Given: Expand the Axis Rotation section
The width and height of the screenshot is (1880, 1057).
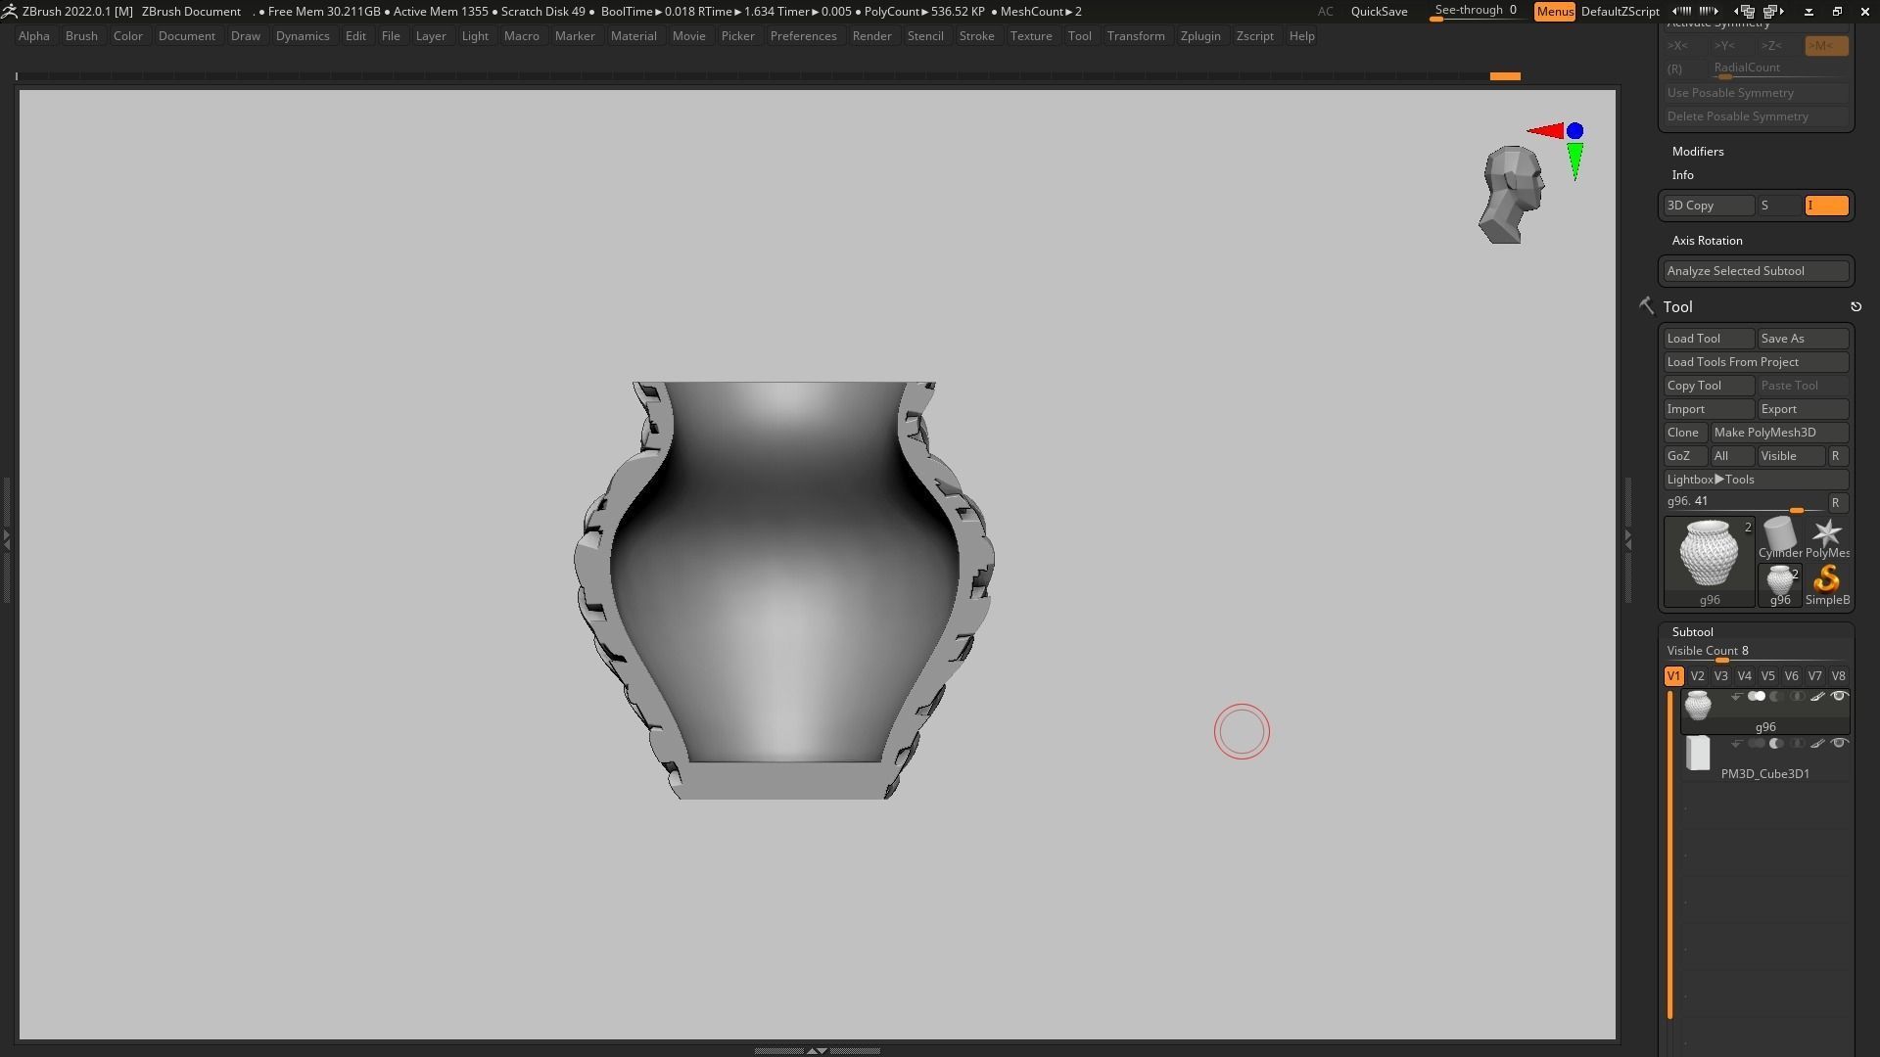Looking at the screenshot, I should click(x=1707, y=241).
